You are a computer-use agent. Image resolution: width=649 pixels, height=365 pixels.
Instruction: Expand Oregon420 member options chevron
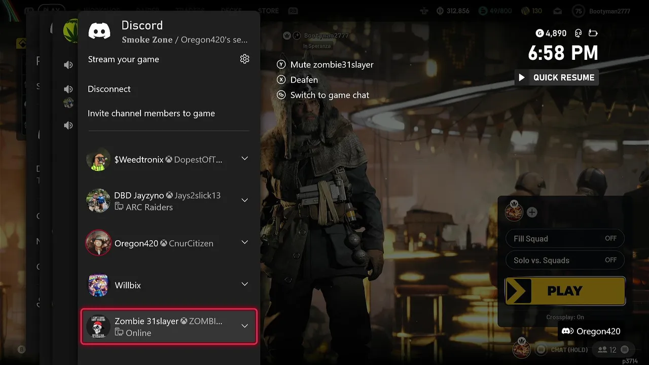click(244, 242)
